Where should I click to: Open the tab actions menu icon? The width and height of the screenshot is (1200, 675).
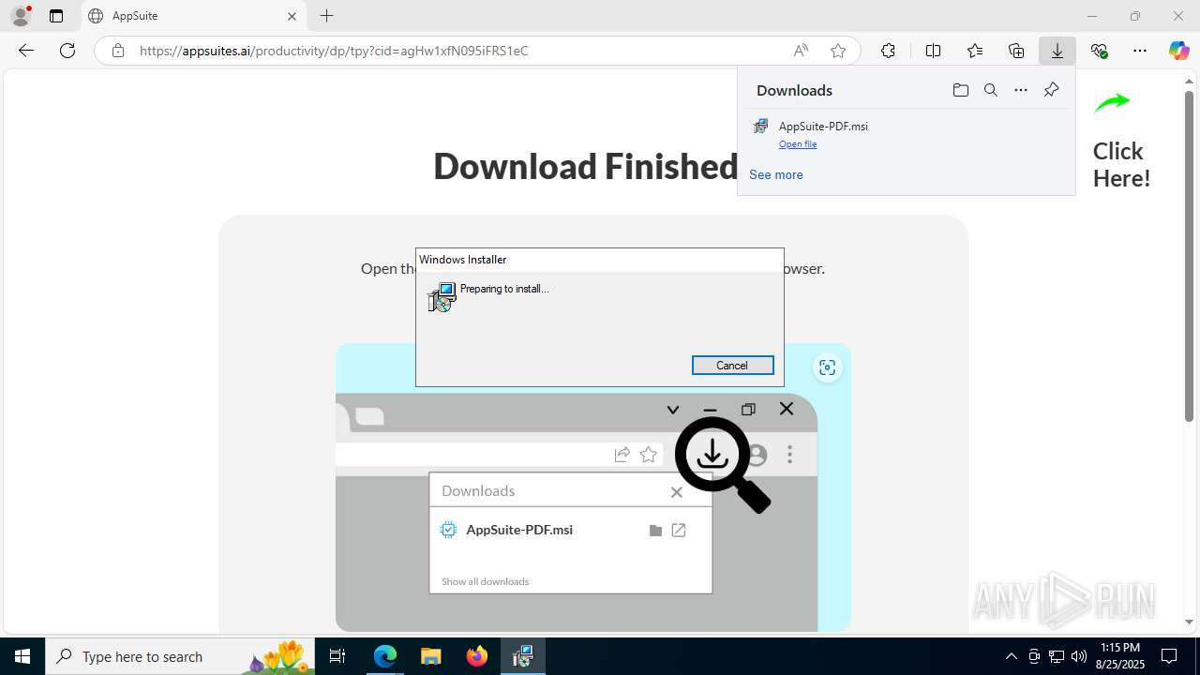56,16
